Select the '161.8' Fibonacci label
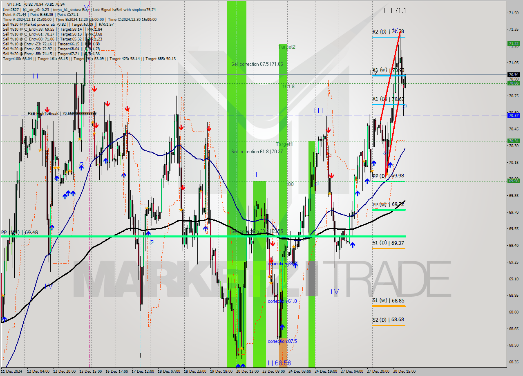 click(x=288, y=87)
